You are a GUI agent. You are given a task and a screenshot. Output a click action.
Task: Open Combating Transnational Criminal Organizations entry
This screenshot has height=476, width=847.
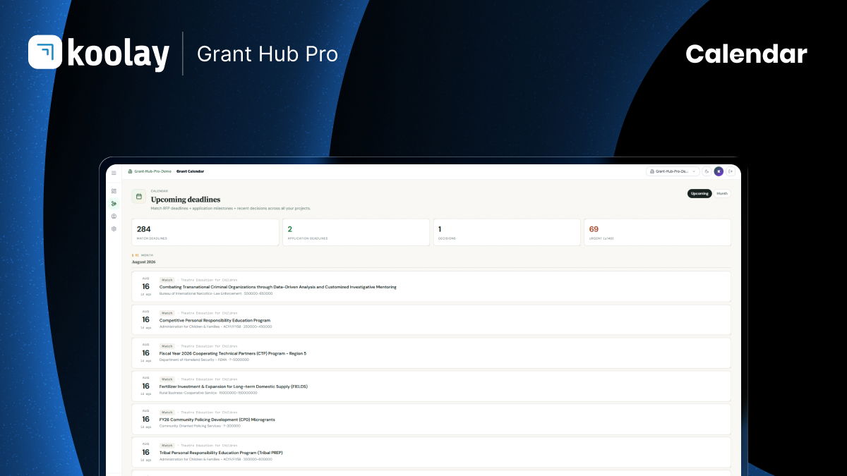[431, 286]
